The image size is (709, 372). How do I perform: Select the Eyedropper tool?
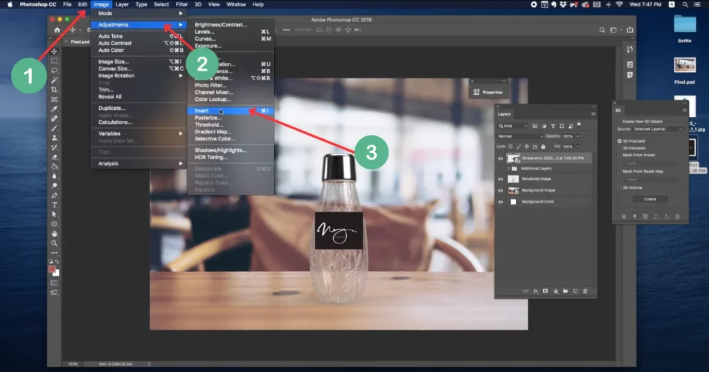coord(54,109)
